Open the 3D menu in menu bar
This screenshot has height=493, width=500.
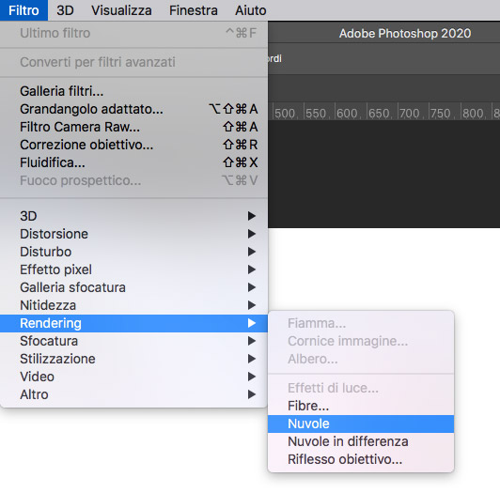pyautogui.click(x=65, y=10)
